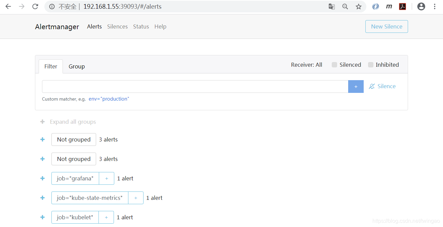Viewport: 443px width, 227px height.
Task: Add job="kube-state-metrics" to filter with plus
Action: (136, 198)
